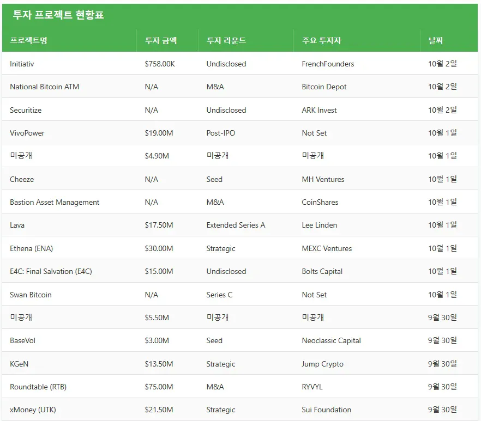The width and height of the screenshot is (481, 421).
Task: Click the VivoPower project name
Action: 27,133
